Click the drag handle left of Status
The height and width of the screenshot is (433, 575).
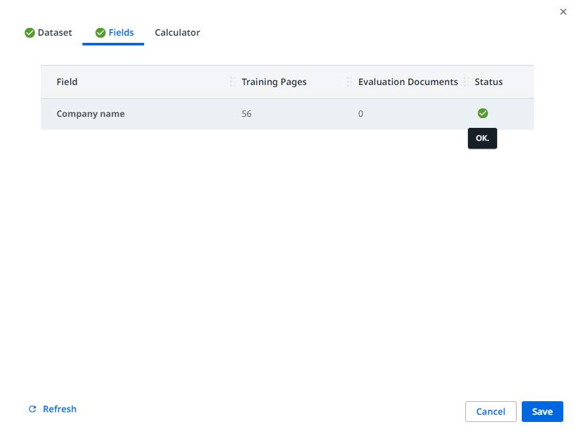tap(466, 82)
